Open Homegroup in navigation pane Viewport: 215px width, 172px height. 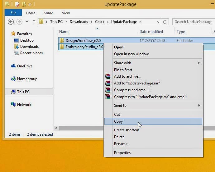27,79
